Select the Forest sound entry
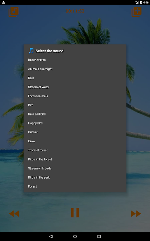The image size is (150, 241). 75,186
